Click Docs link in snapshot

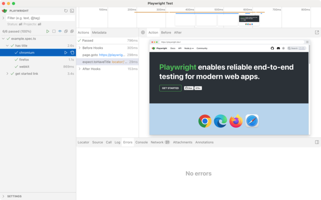point(173,48)
